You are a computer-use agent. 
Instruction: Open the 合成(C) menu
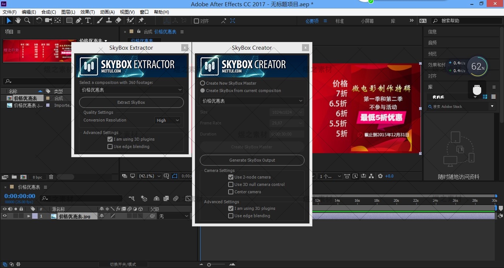click(49, 12)
